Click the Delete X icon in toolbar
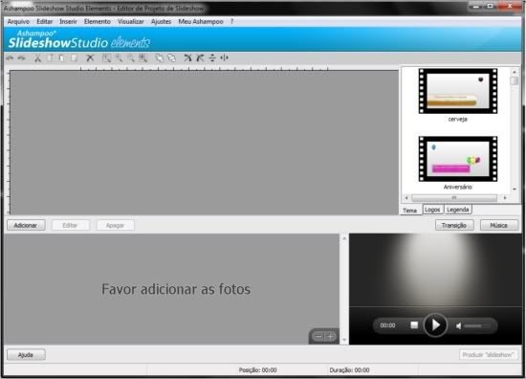Viewport: 526px width, 379px height. [90, 58]
